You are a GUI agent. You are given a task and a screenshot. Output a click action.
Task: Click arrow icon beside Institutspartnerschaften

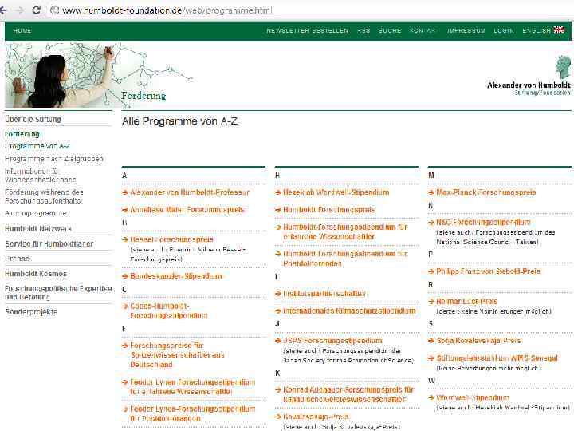(278, 294)
